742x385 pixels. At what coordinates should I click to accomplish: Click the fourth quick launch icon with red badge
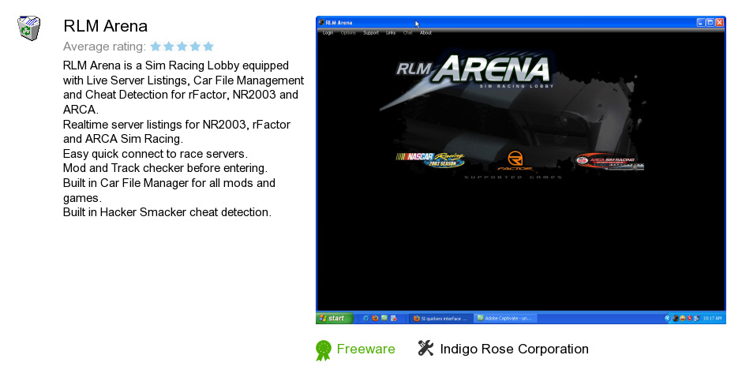(x=394, y=318)
